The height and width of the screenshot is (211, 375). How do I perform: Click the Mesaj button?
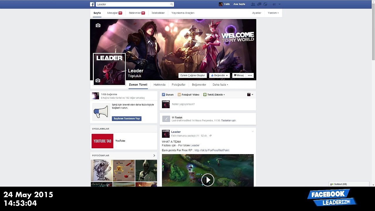(238, 75)
